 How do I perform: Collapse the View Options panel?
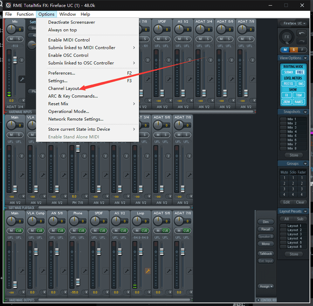pos(305,58)
